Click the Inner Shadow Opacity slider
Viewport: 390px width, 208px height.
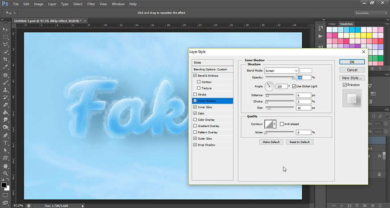(279, 78)
